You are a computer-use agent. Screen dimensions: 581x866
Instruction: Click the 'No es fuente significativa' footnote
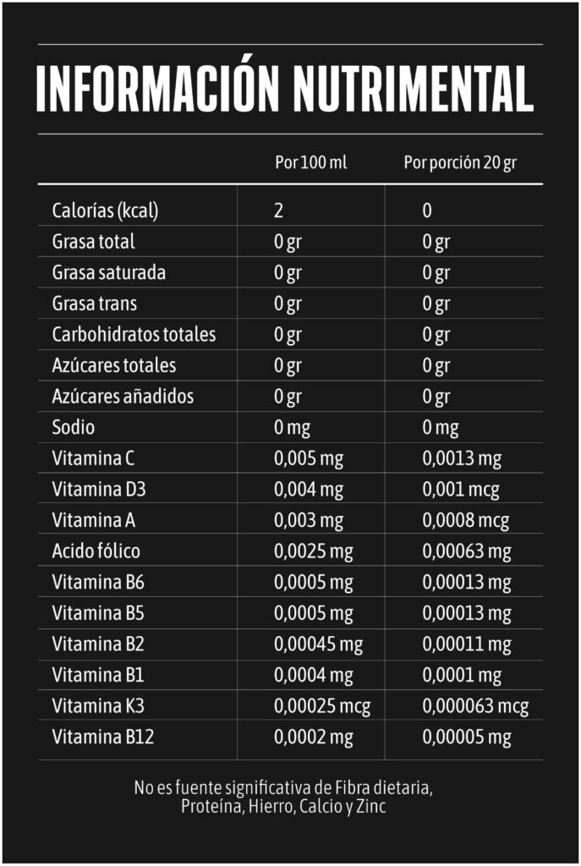[x=283, y=797]
